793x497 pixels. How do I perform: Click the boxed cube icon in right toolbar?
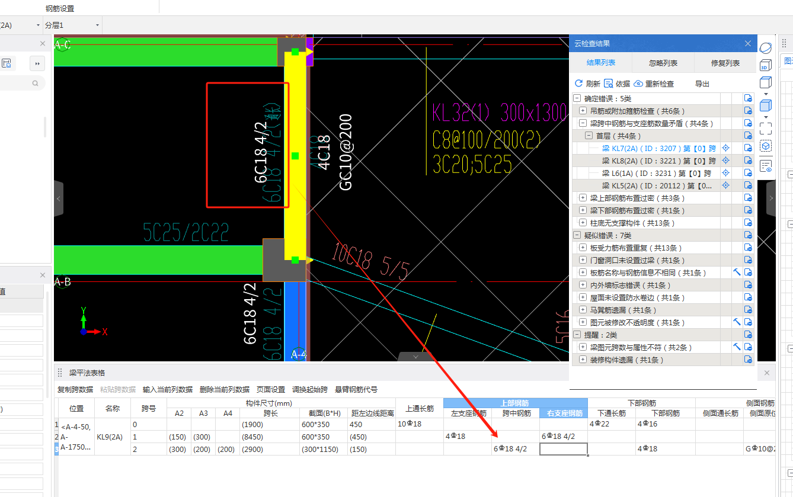766,146
